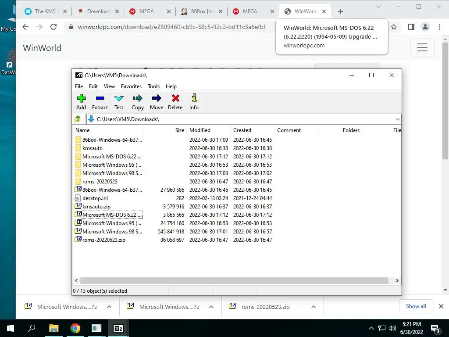Click the Add toolbar icon in 7-Zip
The height and width of the screenshot is (337, 449).
81,102
